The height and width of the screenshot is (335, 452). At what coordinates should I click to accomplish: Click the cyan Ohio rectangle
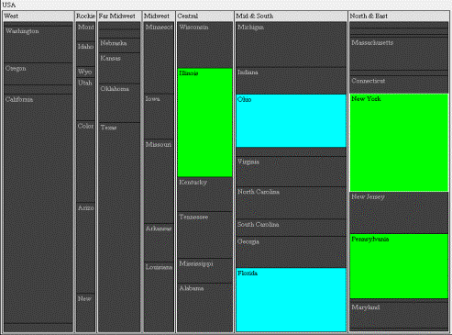291,120
